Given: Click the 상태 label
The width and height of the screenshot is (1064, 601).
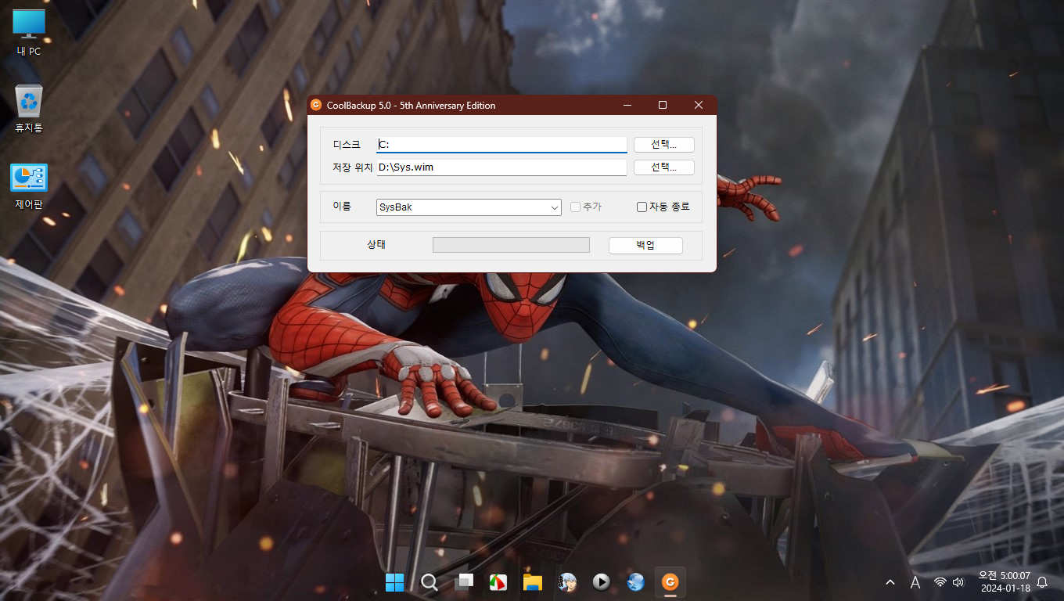Looking at the screenshot, I should coord(376,245).
